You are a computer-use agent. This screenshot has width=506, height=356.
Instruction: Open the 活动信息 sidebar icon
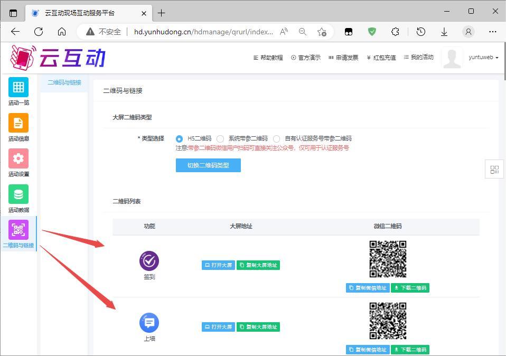click(x=18, y=123)
